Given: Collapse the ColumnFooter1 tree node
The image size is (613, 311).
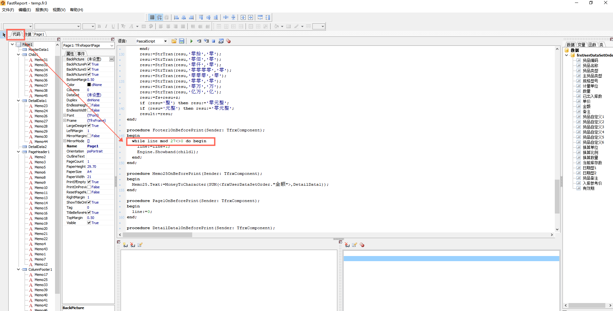Looking at the screenshot, I should 18,269.
